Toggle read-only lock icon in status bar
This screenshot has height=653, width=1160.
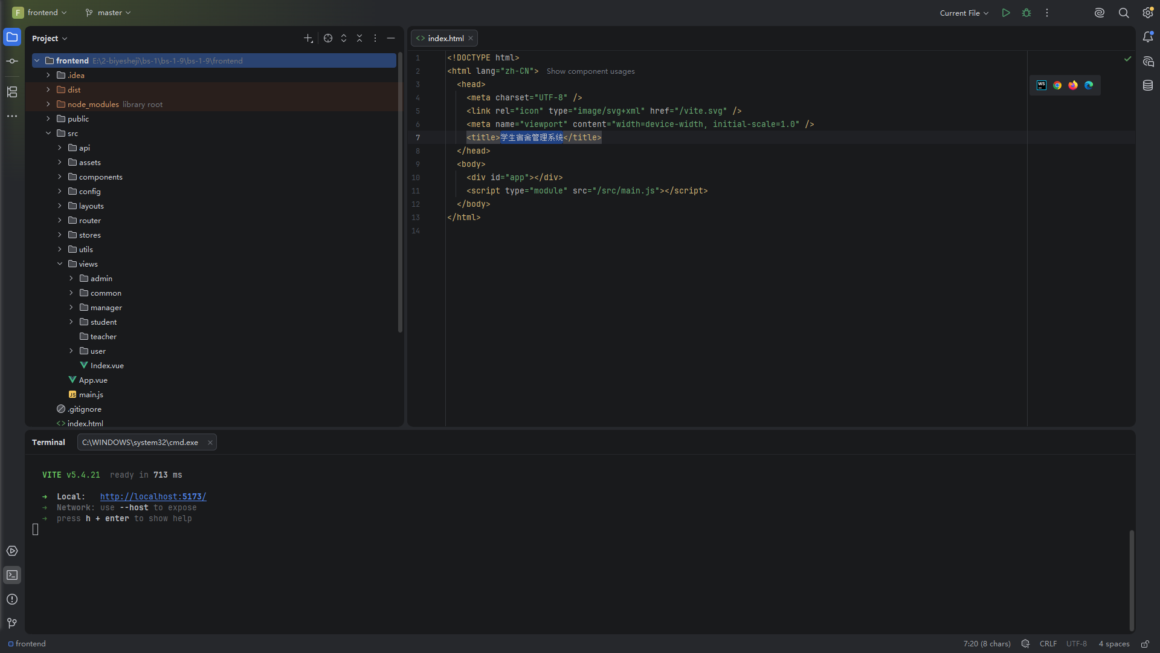(x=1145, y=644)
